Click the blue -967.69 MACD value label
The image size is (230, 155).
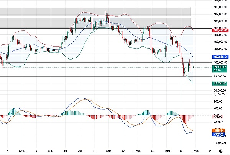point(220,134)
